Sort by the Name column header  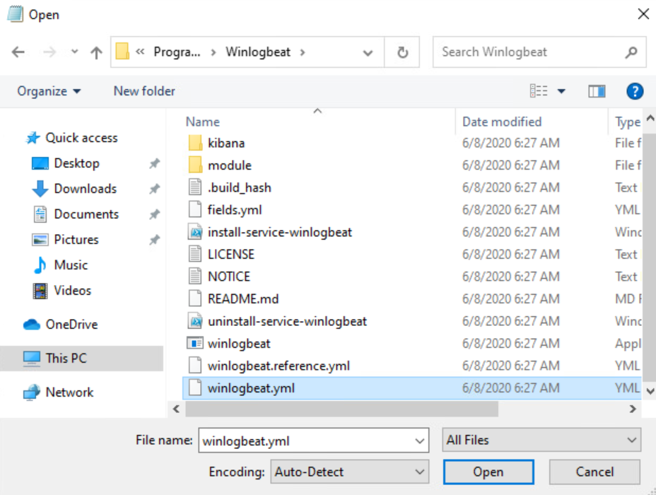[x=202, y=122]
